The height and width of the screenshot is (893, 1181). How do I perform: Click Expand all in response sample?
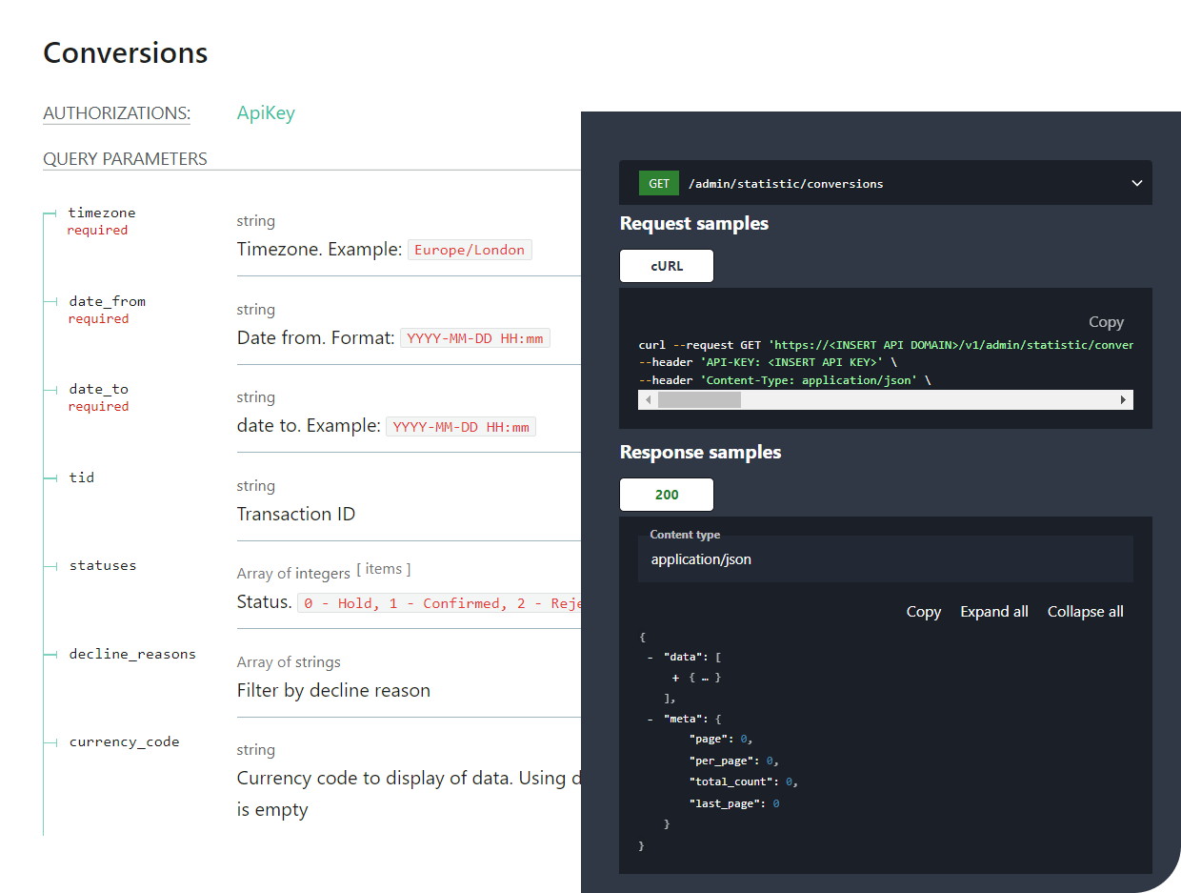993,612
